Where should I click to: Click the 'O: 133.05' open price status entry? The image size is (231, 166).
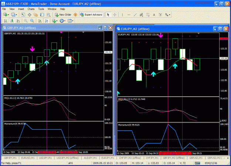[x=121, y=163]
